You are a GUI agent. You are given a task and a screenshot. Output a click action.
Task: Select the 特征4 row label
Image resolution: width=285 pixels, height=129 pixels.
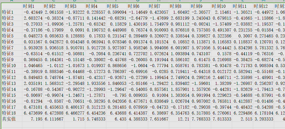tap(12, 30)
